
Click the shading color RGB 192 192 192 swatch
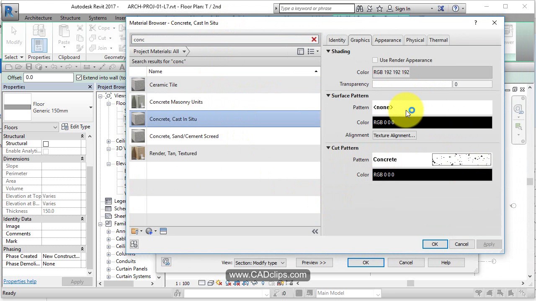[432, 72]
